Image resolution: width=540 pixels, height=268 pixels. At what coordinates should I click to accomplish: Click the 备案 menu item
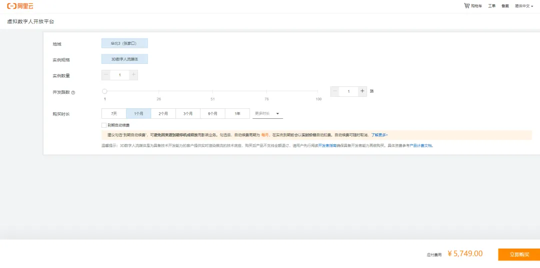coord(505,6)
